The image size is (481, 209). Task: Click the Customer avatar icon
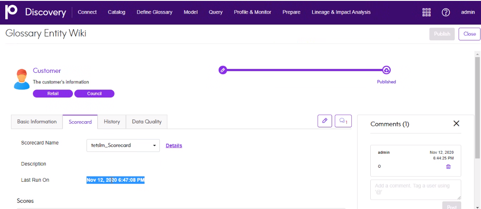click(x=22, y=79)
